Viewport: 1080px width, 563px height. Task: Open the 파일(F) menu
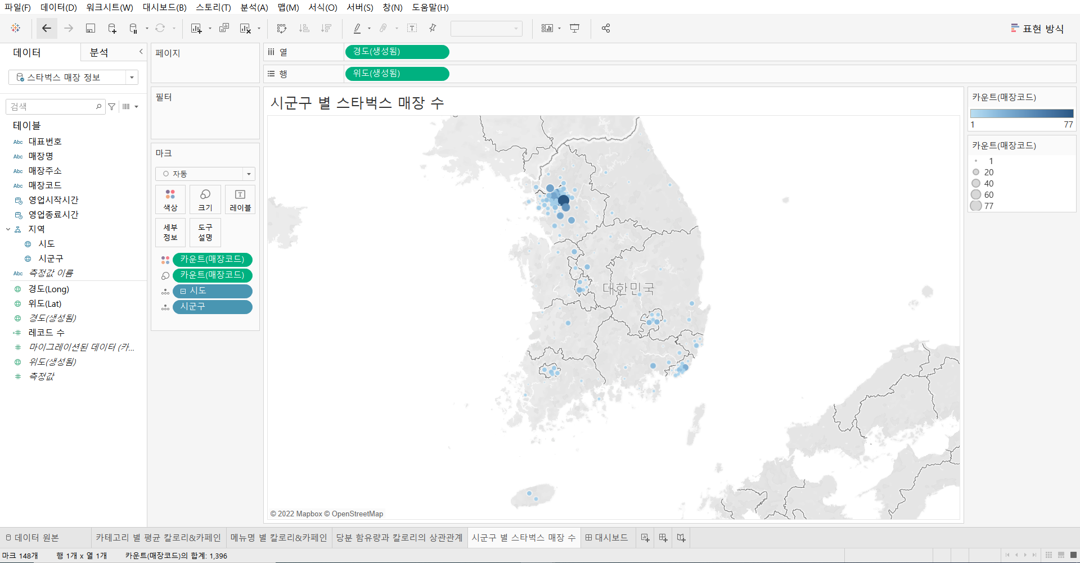18,7
